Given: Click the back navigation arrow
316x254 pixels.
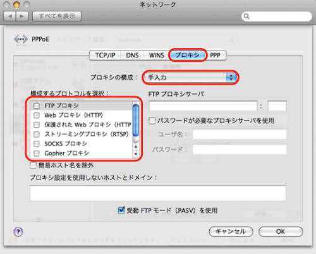Looking at the screenshot, I should pos(9,16).
